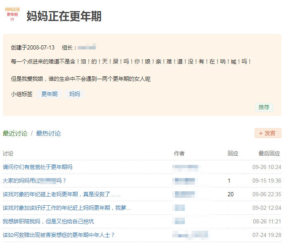Click last reply time 09-15 19:36
The width and height of the screenshot is (286, 244).
point(267,181)
